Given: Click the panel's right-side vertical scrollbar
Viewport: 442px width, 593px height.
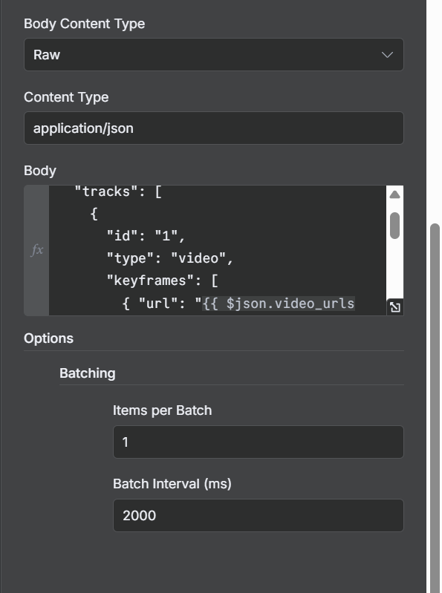Looking at the screenshot, I should point(435,407).
